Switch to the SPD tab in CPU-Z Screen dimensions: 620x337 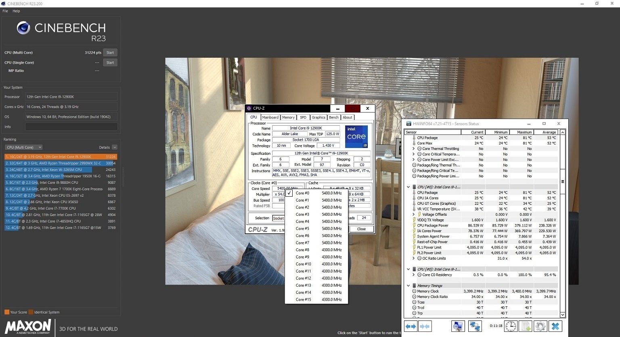tap(303, 117)
